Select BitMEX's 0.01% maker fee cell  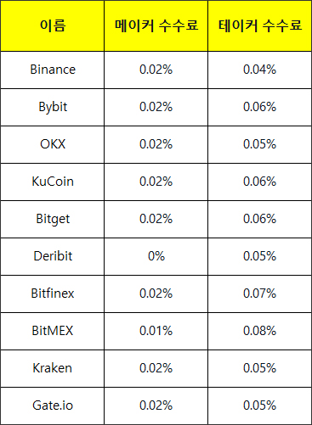(x=156, y=331)
